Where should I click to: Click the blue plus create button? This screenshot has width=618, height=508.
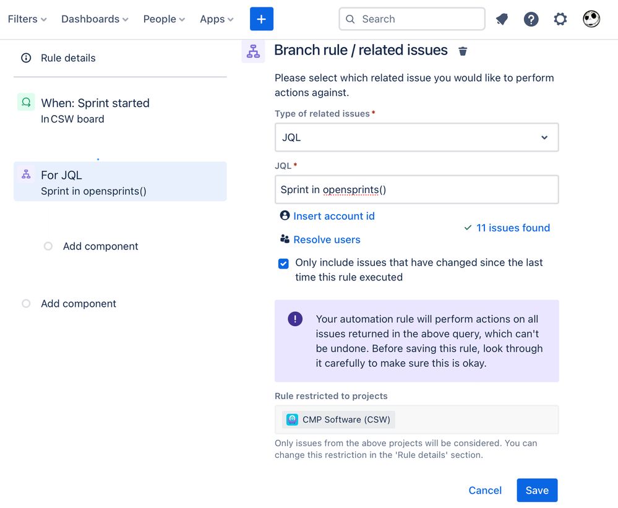pyautogui.click(x=261, y=19)
